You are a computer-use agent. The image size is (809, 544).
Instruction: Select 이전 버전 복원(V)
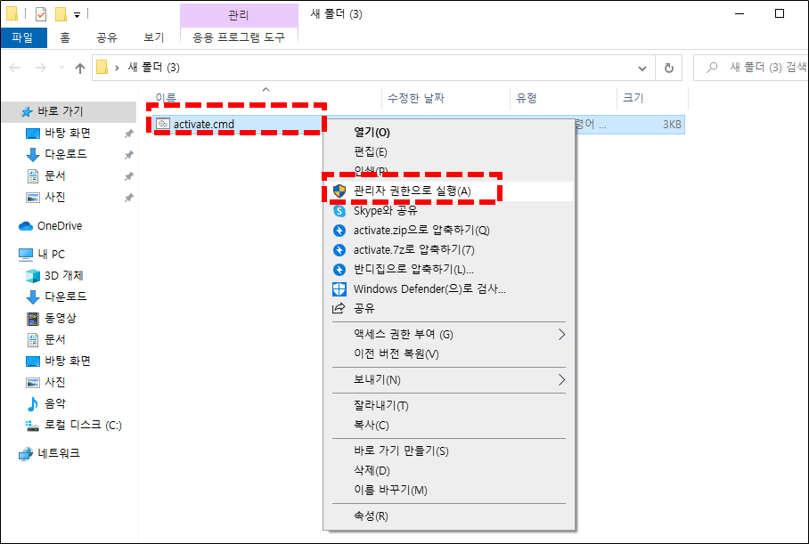point(448,353)
